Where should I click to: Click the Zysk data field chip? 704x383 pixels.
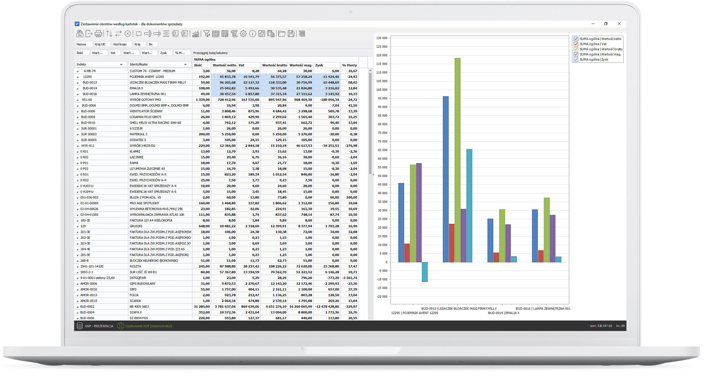coord(166,53)
